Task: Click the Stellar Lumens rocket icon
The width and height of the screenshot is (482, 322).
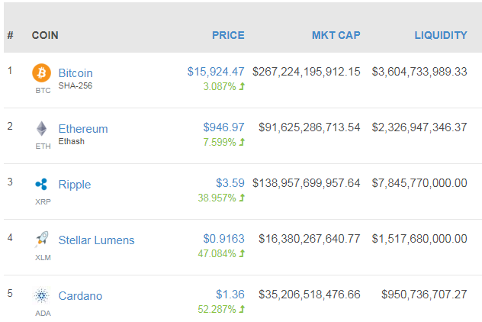Action: pos(42,239)
